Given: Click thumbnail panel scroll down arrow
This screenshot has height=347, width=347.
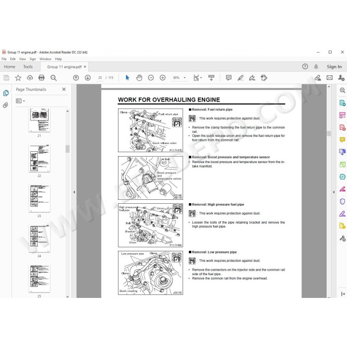Looking at the screenshot, I should (x=67, y=296).
